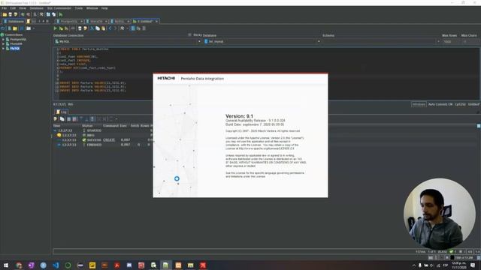Collapse the STARTED log entry row
The image size is (481, 270).
pyautogui.click(x=55, y=130)
